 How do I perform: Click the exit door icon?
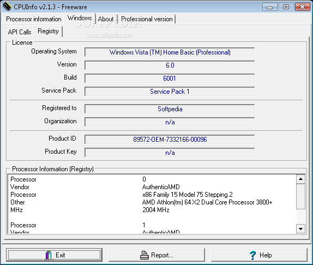49,255
